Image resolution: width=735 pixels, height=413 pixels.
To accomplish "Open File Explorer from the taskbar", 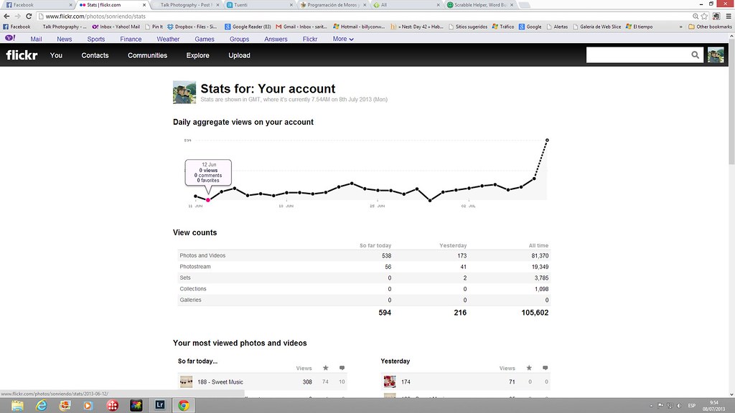I will [17, 405].
